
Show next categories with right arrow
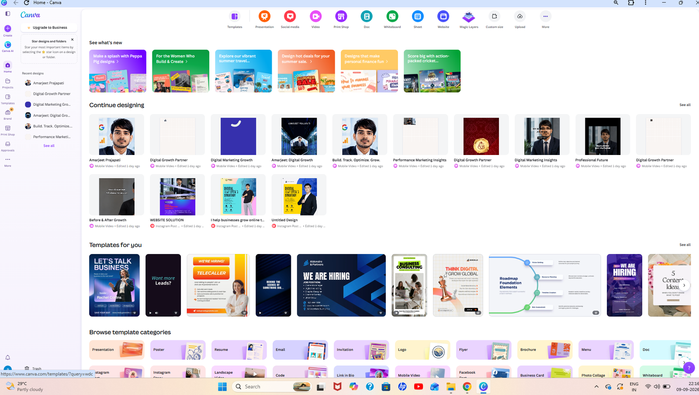pyautogui.click(x=684, y=362)
